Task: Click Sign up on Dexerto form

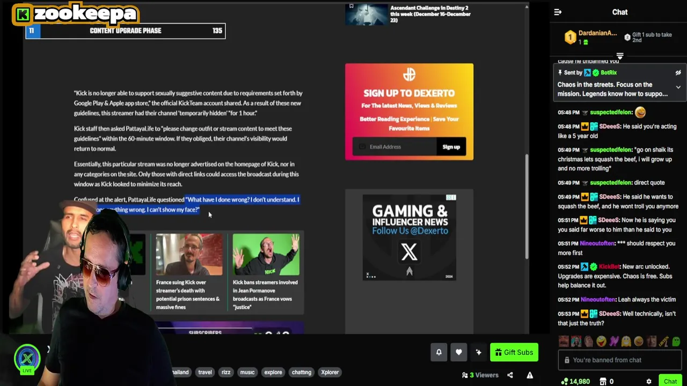Action: (x=451, y=146)
